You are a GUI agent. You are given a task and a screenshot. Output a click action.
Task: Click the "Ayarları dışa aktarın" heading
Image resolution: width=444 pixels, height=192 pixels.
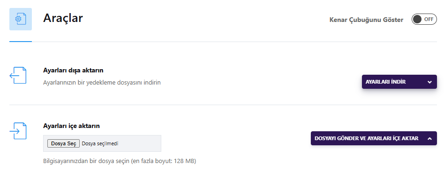click(73, 70)
